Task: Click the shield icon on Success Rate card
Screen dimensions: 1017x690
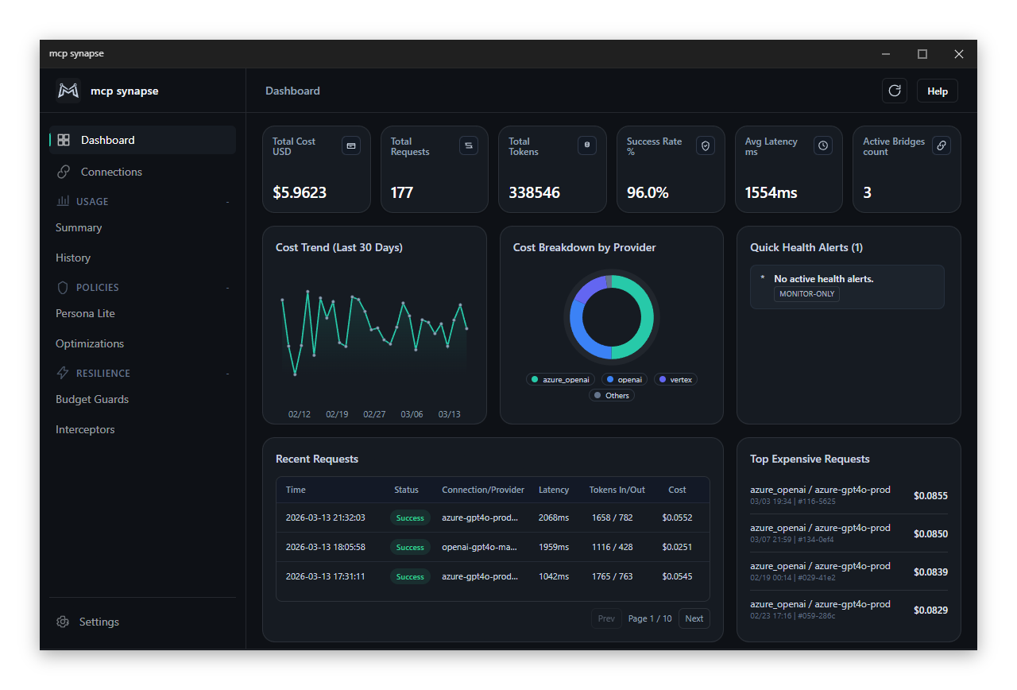Action: pos(705,145)
